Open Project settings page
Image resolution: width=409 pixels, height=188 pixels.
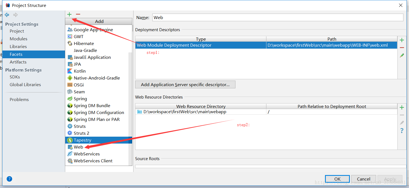tap(33, 31)
